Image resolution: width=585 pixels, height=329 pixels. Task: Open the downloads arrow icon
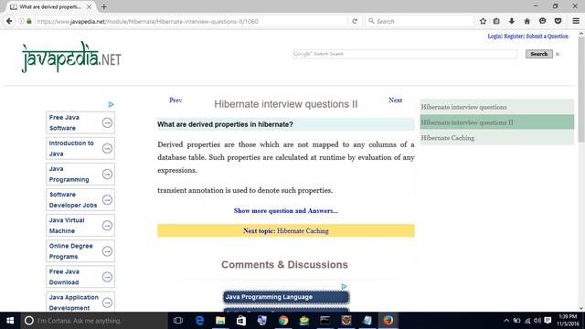tap(512, 21)
